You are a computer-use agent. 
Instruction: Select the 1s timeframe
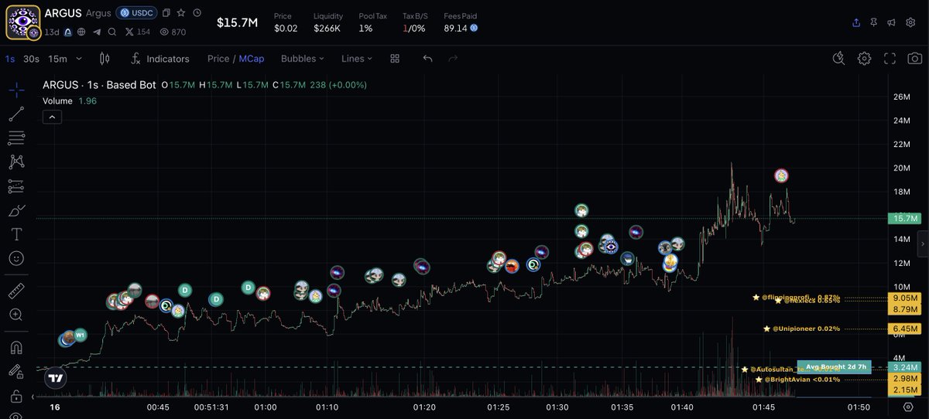pyautogui.click(x=9, y=59)
